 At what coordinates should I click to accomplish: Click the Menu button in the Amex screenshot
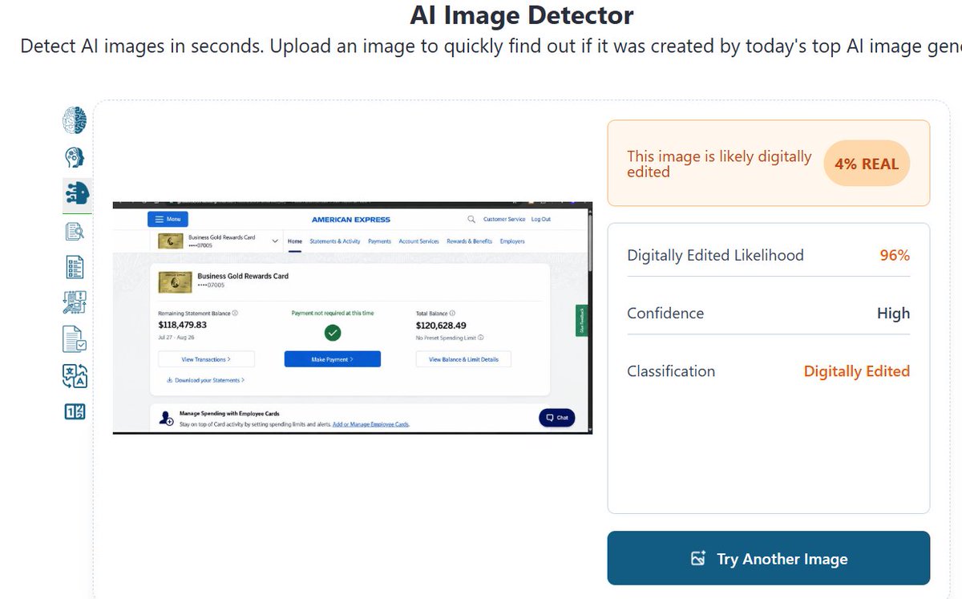click(x=168, y=219)
